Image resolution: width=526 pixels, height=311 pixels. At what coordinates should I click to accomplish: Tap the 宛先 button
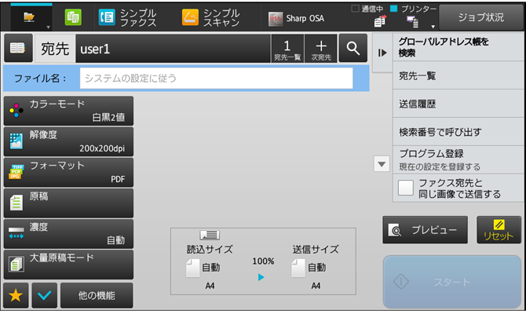(x=55, y=49)
